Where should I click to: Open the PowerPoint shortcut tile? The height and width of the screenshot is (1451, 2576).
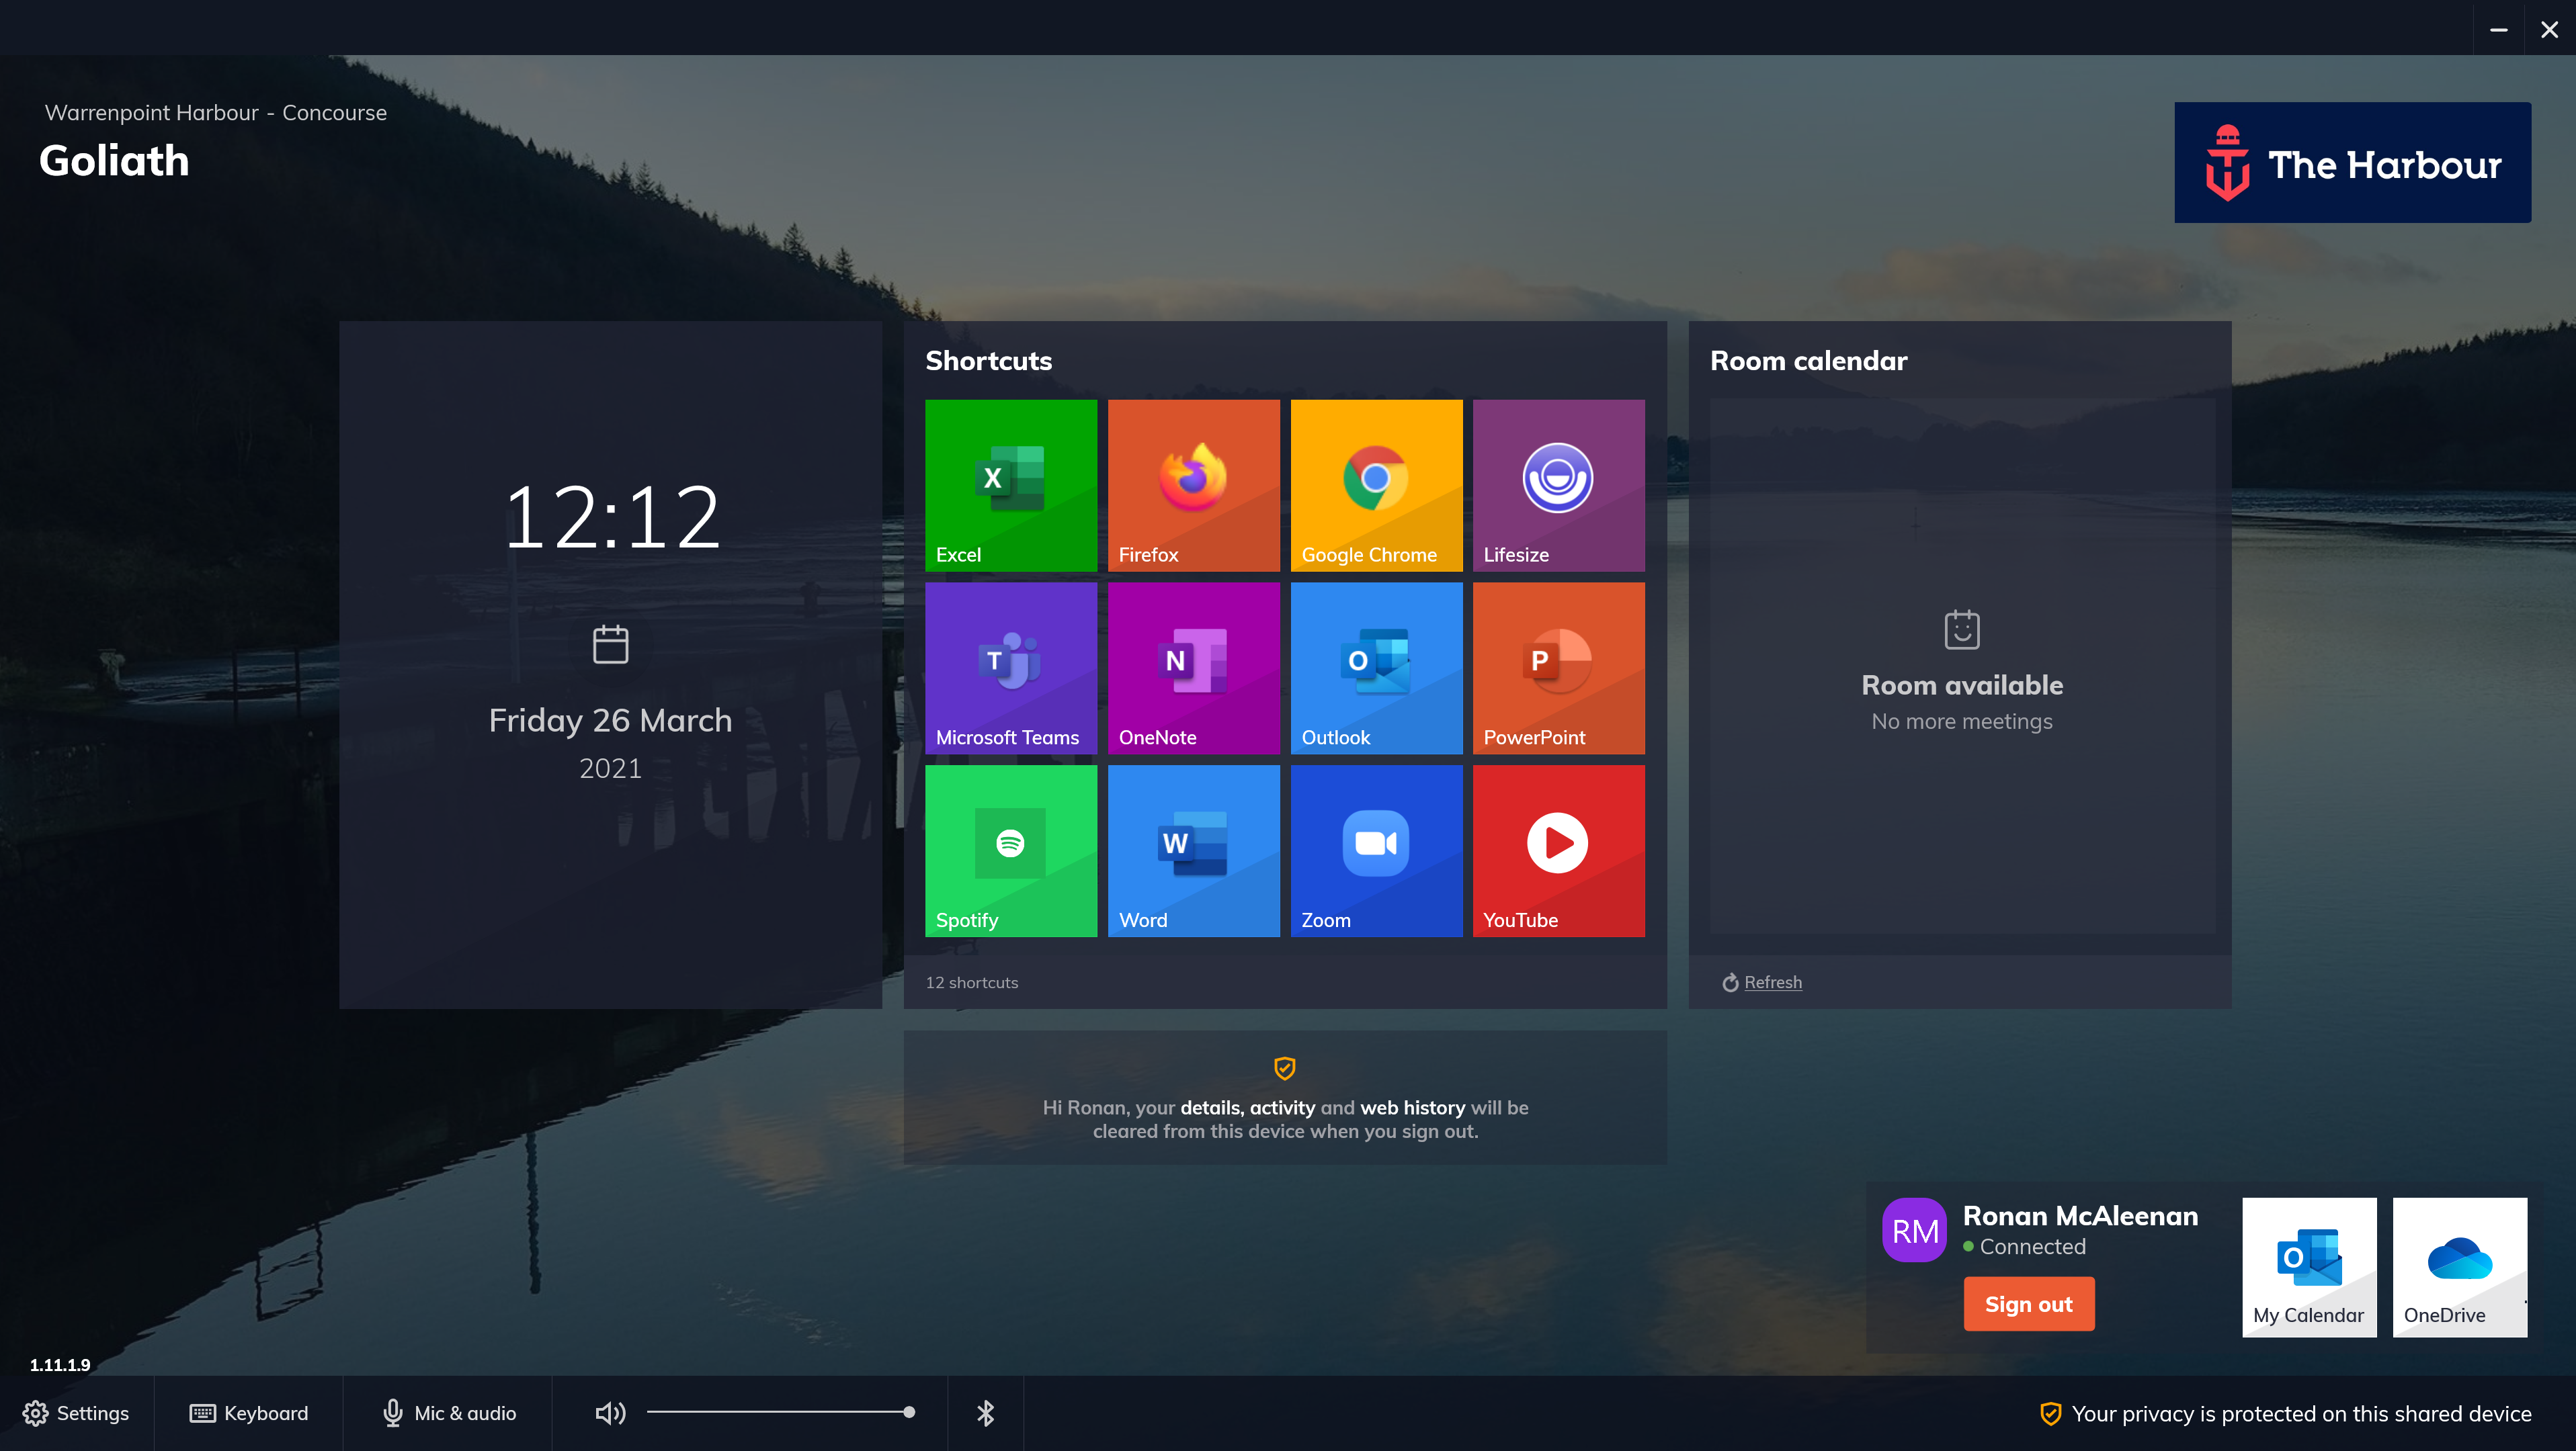tap(1558, 668)
